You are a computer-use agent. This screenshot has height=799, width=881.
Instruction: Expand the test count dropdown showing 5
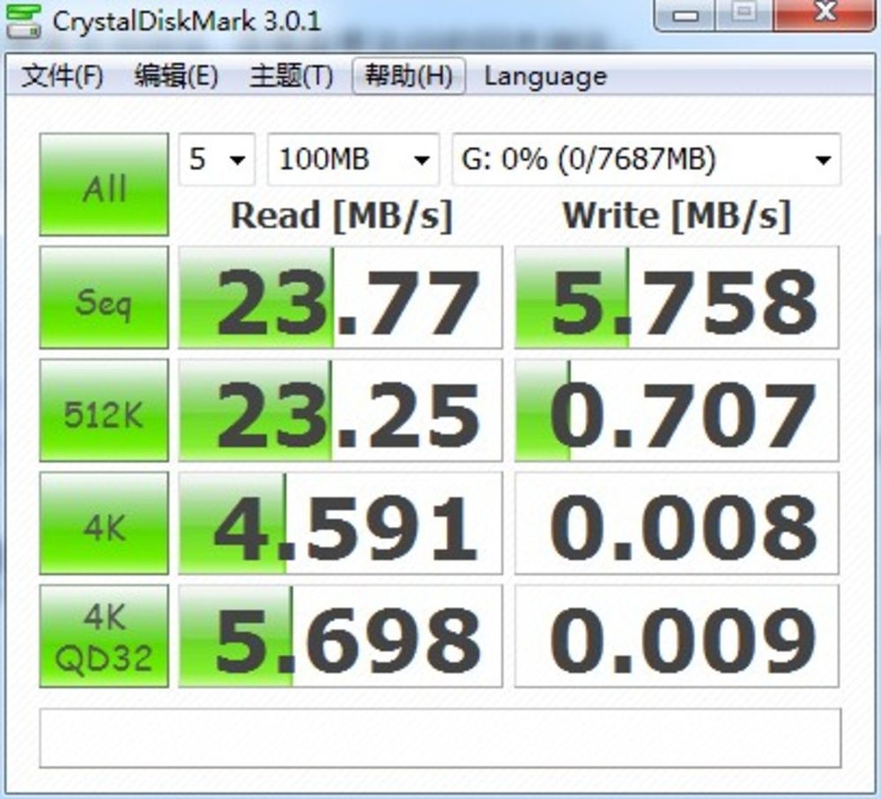click(217, 159)
